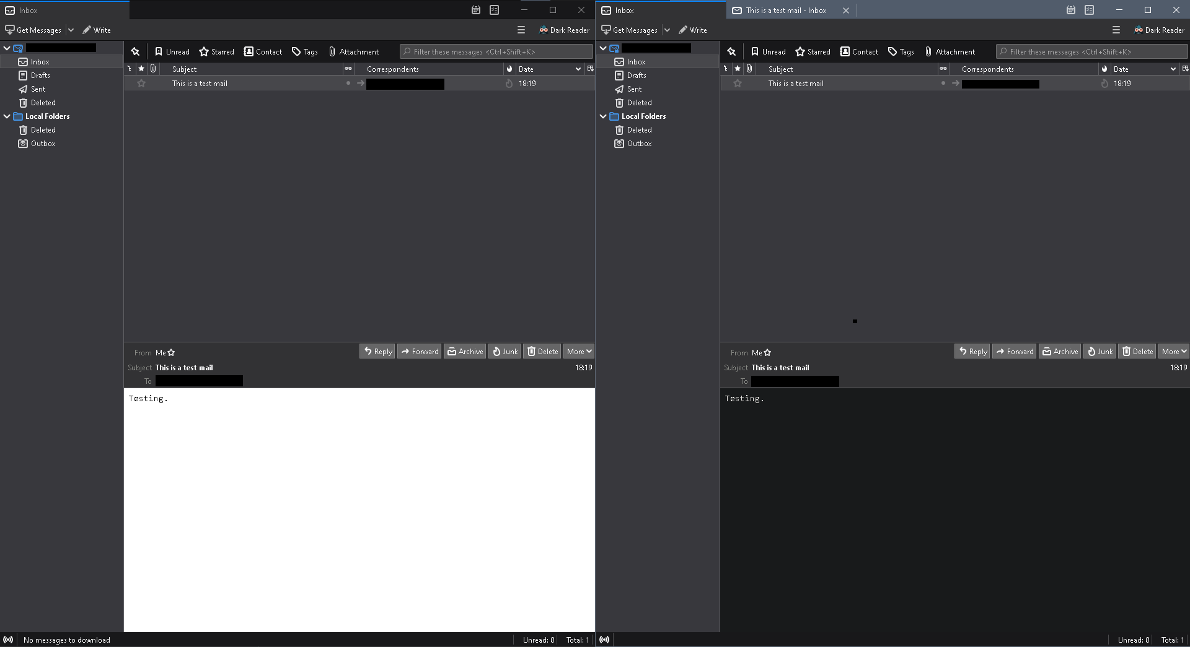Toggle Tags filter in left window

[x=305, y=51]
